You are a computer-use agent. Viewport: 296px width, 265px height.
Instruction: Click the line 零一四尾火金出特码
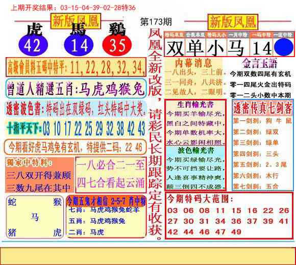pyautogui.click(x=260, y=85)
